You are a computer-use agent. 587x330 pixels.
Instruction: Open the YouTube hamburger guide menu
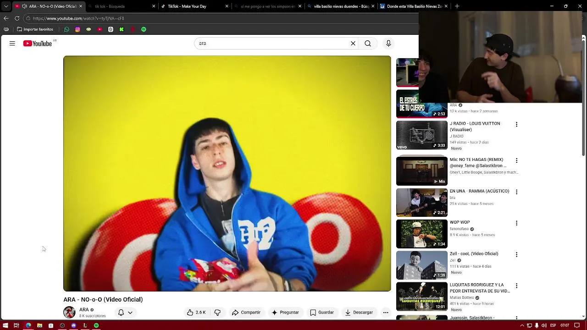coord(12,44)
